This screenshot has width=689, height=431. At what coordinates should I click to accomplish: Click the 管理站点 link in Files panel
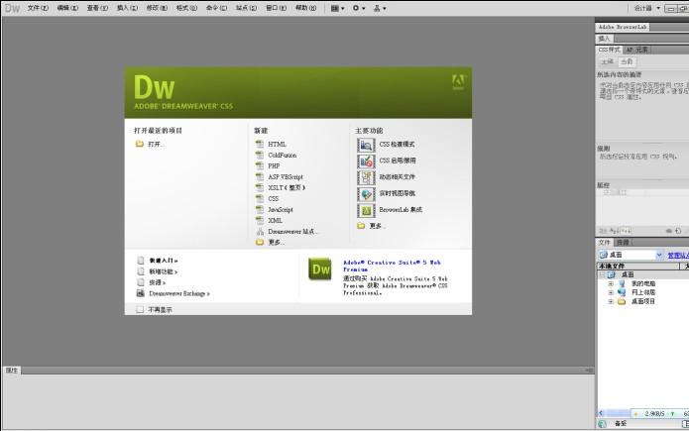tap(678, 256)
